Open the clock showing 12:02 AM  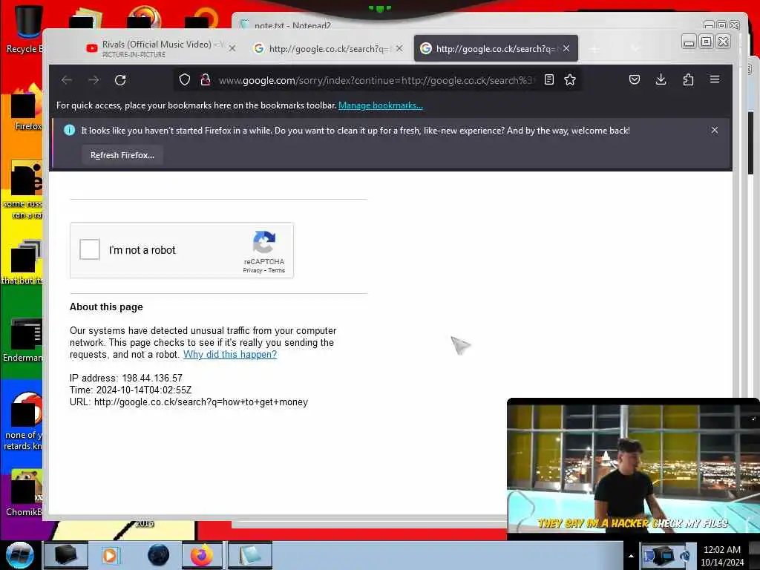(x=721, y=556)
